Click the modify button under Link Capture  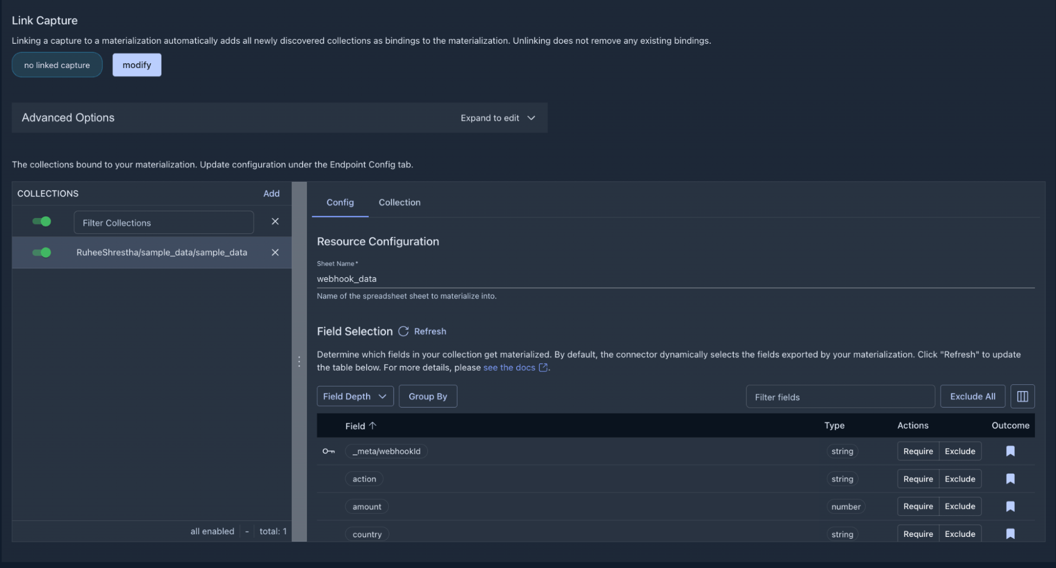click(137, 65)
